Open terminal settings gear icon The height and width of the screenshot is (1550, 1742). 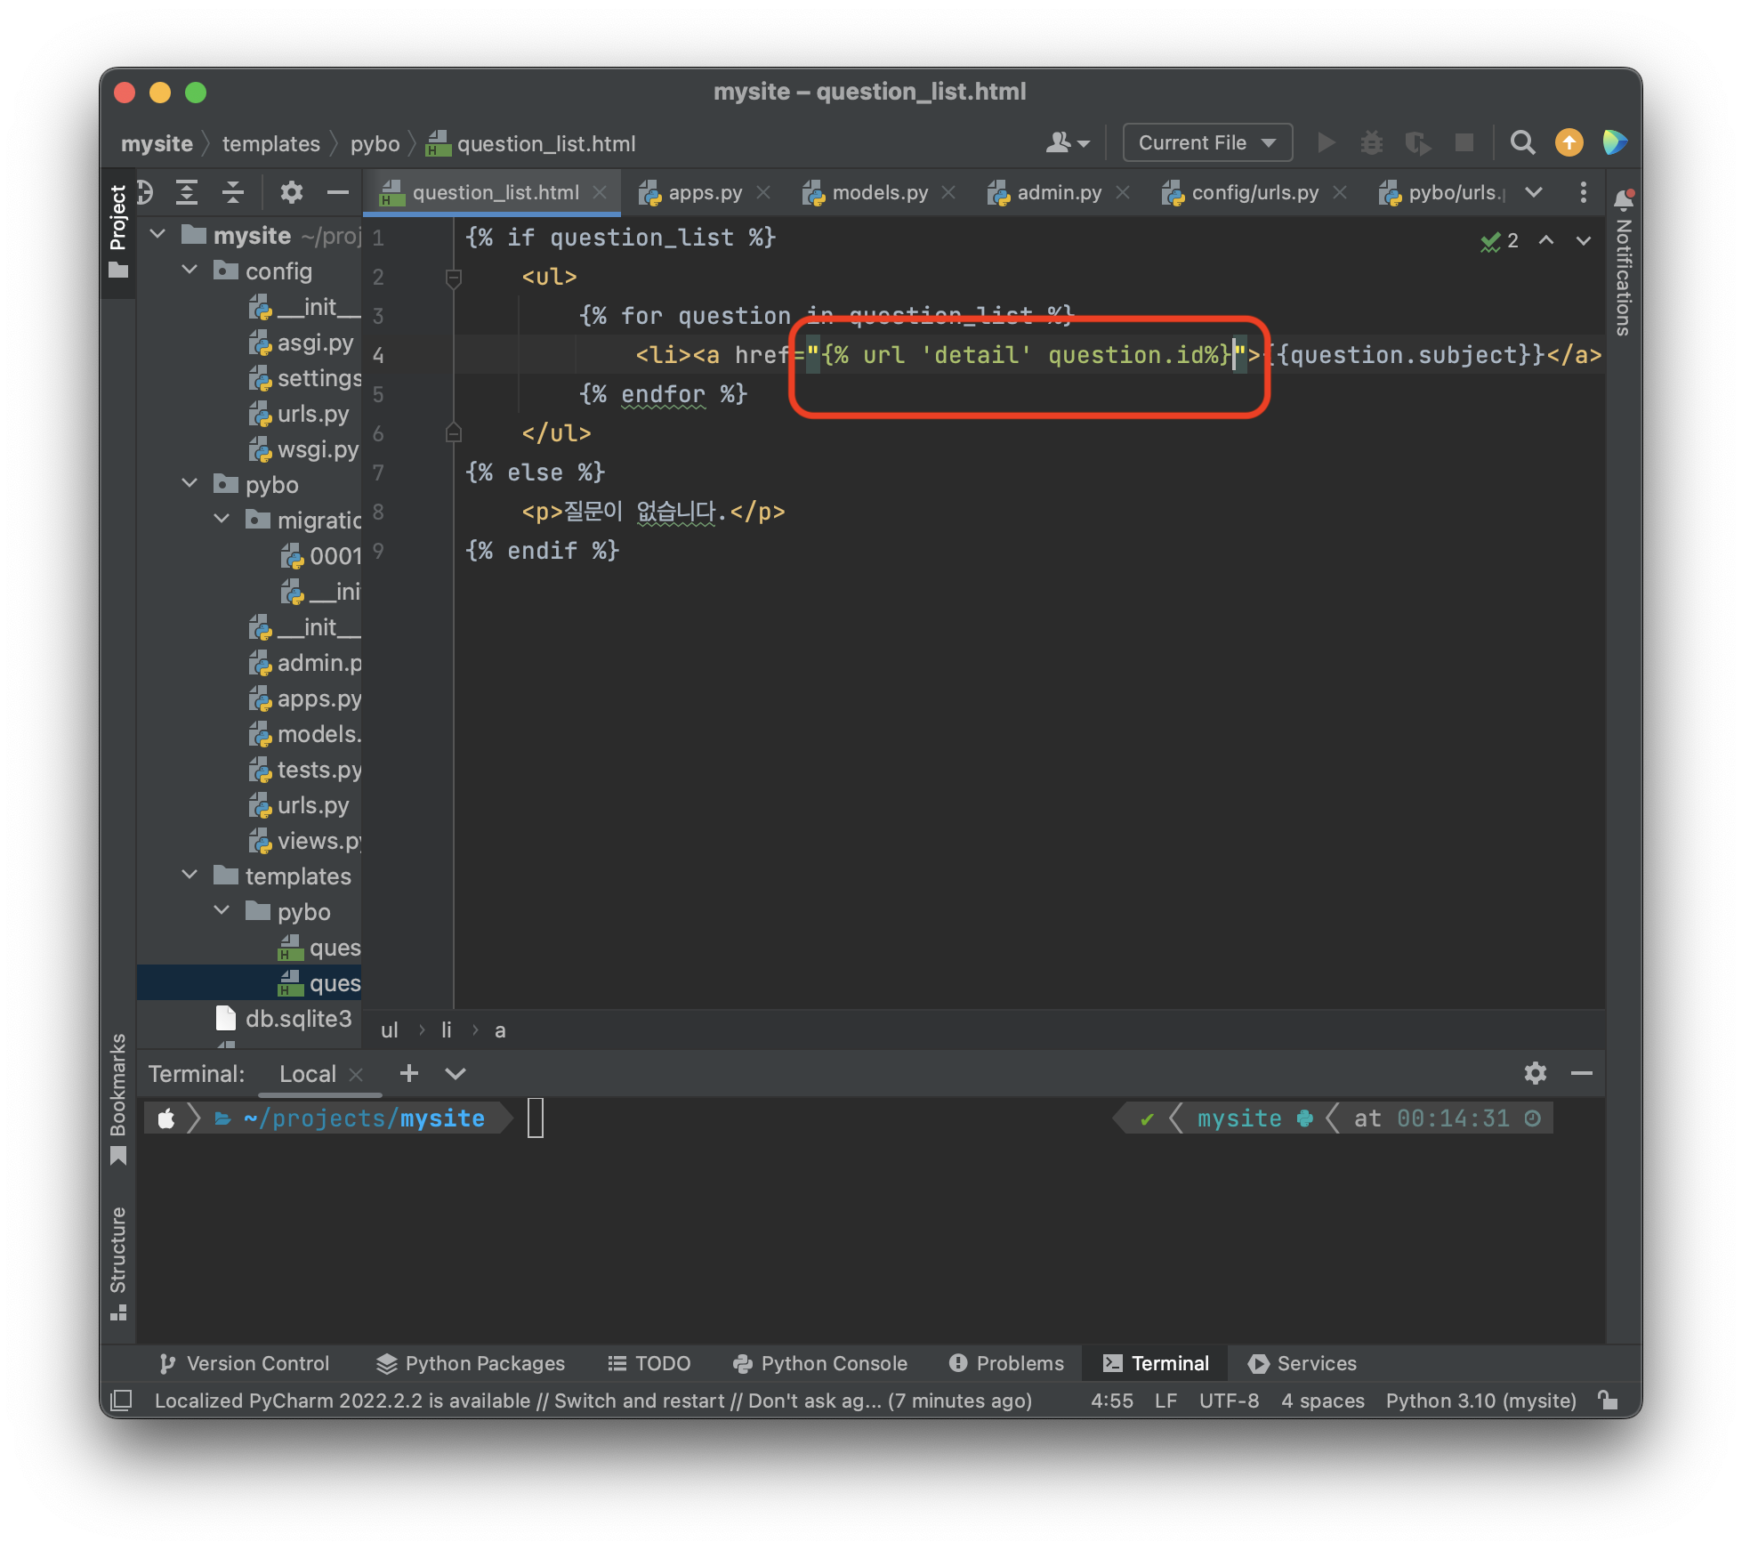point(1535,1073)
